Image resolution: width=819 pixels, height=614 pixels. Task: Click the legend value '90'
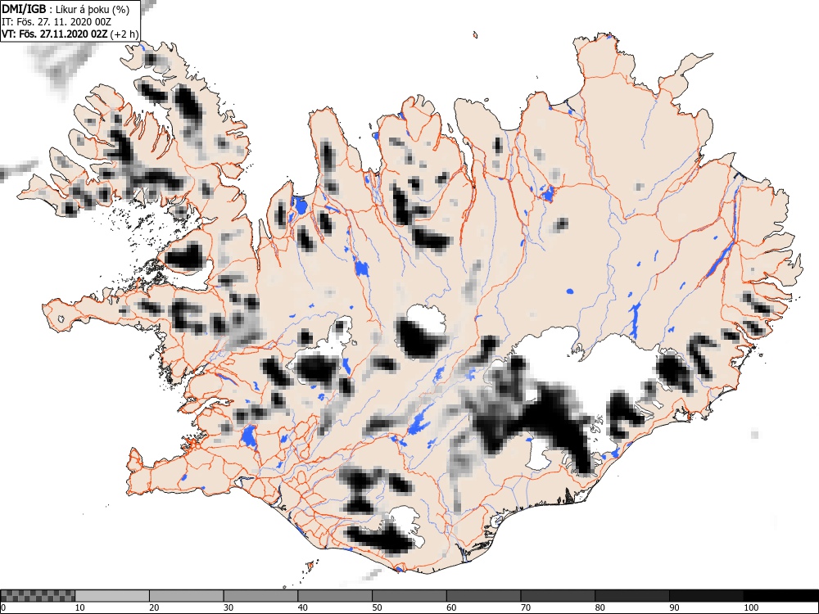click(x=674, y=607)
